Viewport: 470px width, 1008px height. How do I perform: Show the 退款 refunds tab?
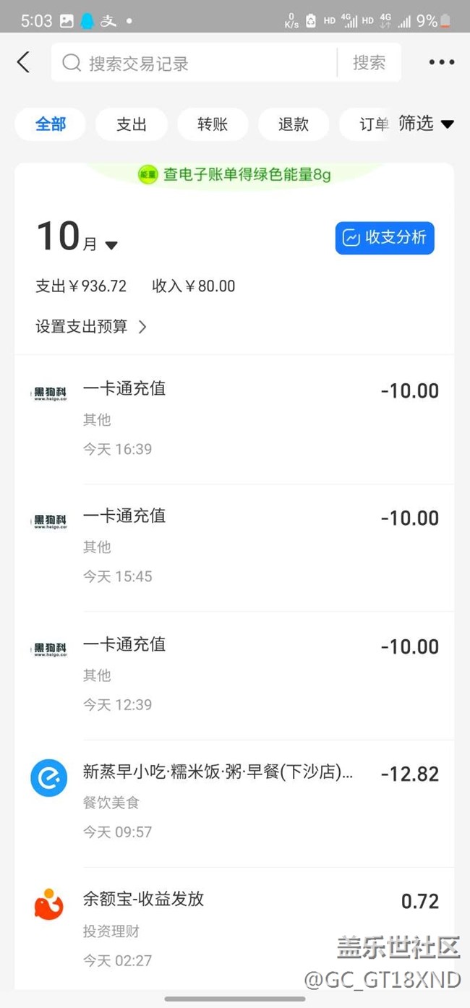coord(294,124)
